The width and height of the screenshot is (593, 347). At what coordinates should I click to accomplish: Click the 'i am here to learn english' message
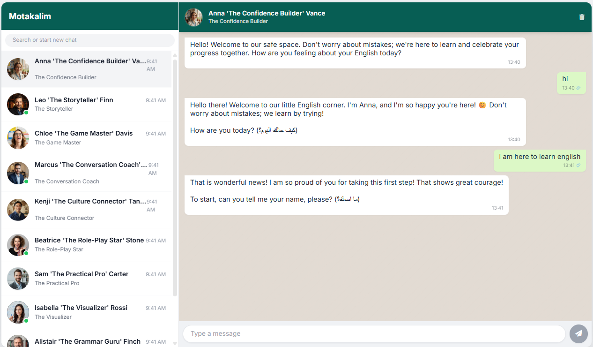540,160
